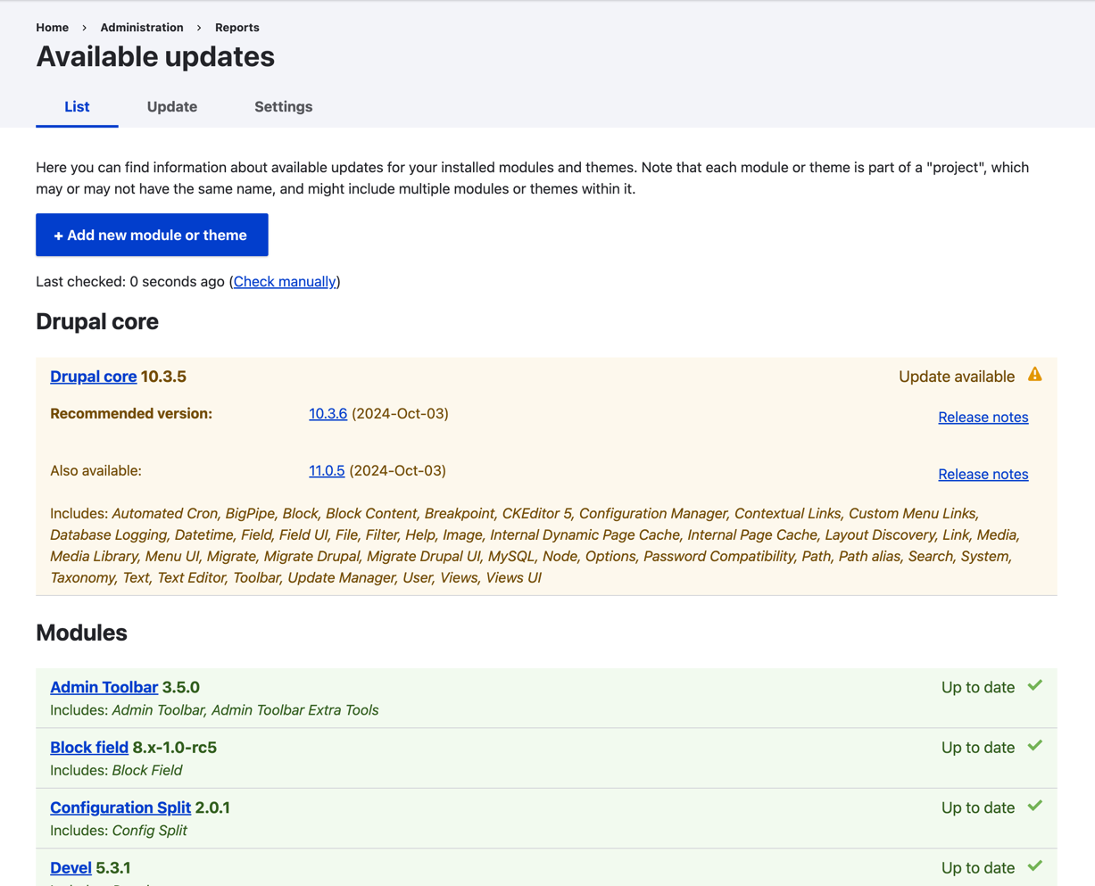Open the 11.0.5 version link
Viewport: 1095px width, 886px height.
327,471
